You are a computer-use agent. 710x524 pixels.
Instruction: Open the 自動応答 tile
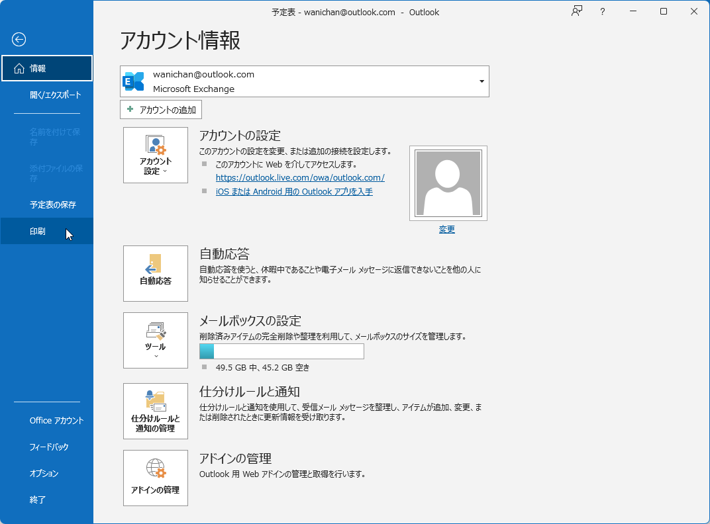[155, 273]
